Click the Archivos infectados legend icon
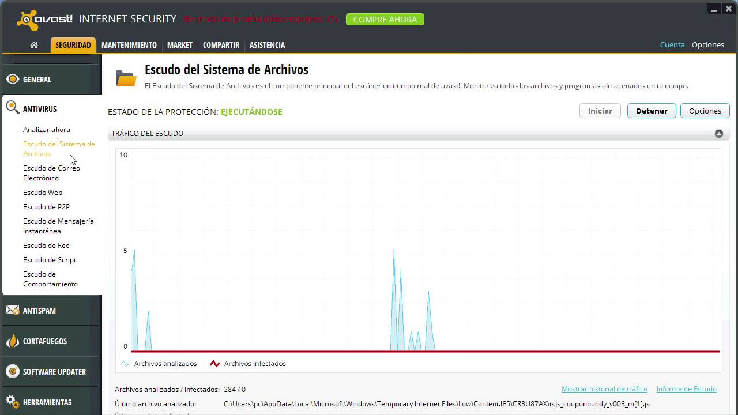 (x=215, y=364)
